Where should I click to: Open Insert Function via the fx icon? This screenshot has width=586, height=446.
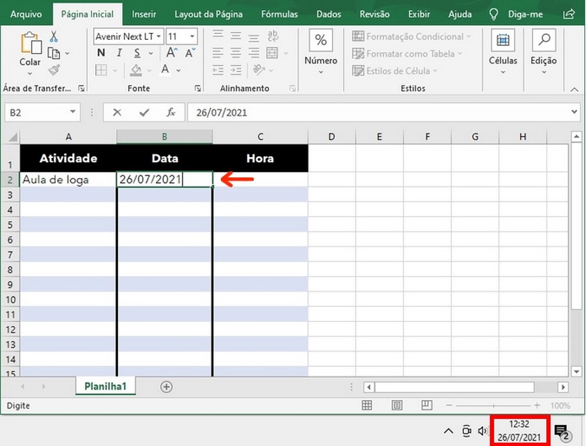click(x=171, y=112)
